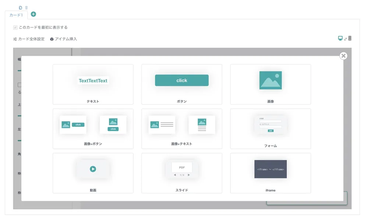Switch to mobile preview icon
The width and height of the screenshot is (368, 222).
tap(350, 38)
